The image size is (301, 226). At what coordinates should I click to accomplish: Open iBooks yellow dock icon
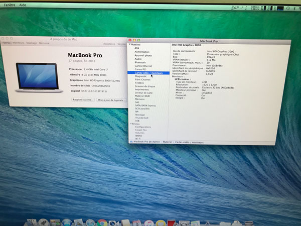click(x=161, y=223)
